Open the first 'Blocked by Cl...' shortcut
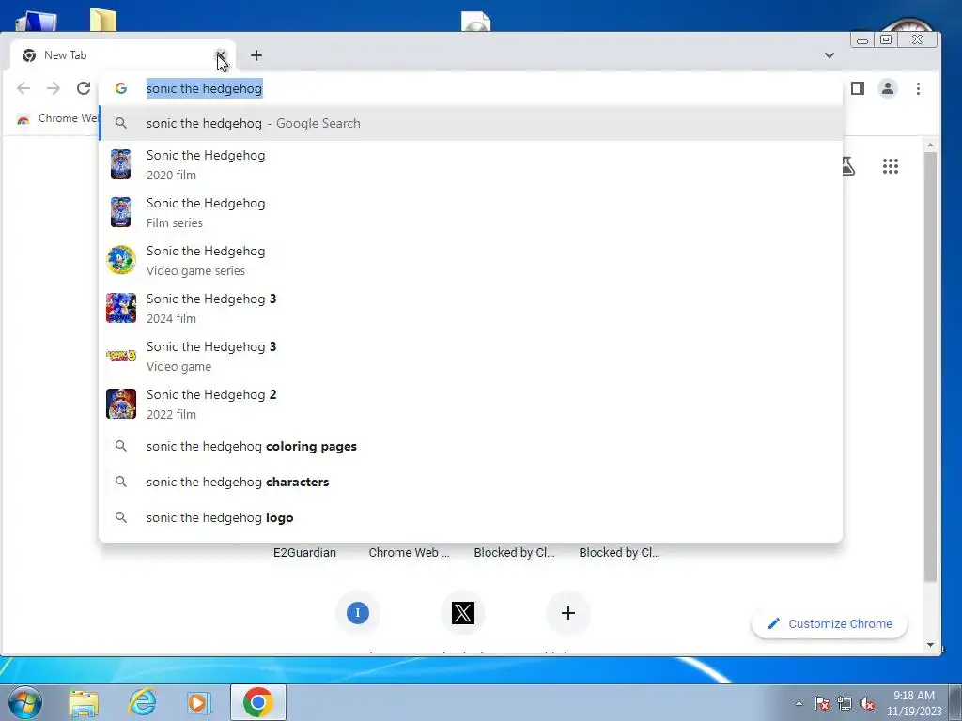This screenshot has width=962, height=721. coord(514,552)
